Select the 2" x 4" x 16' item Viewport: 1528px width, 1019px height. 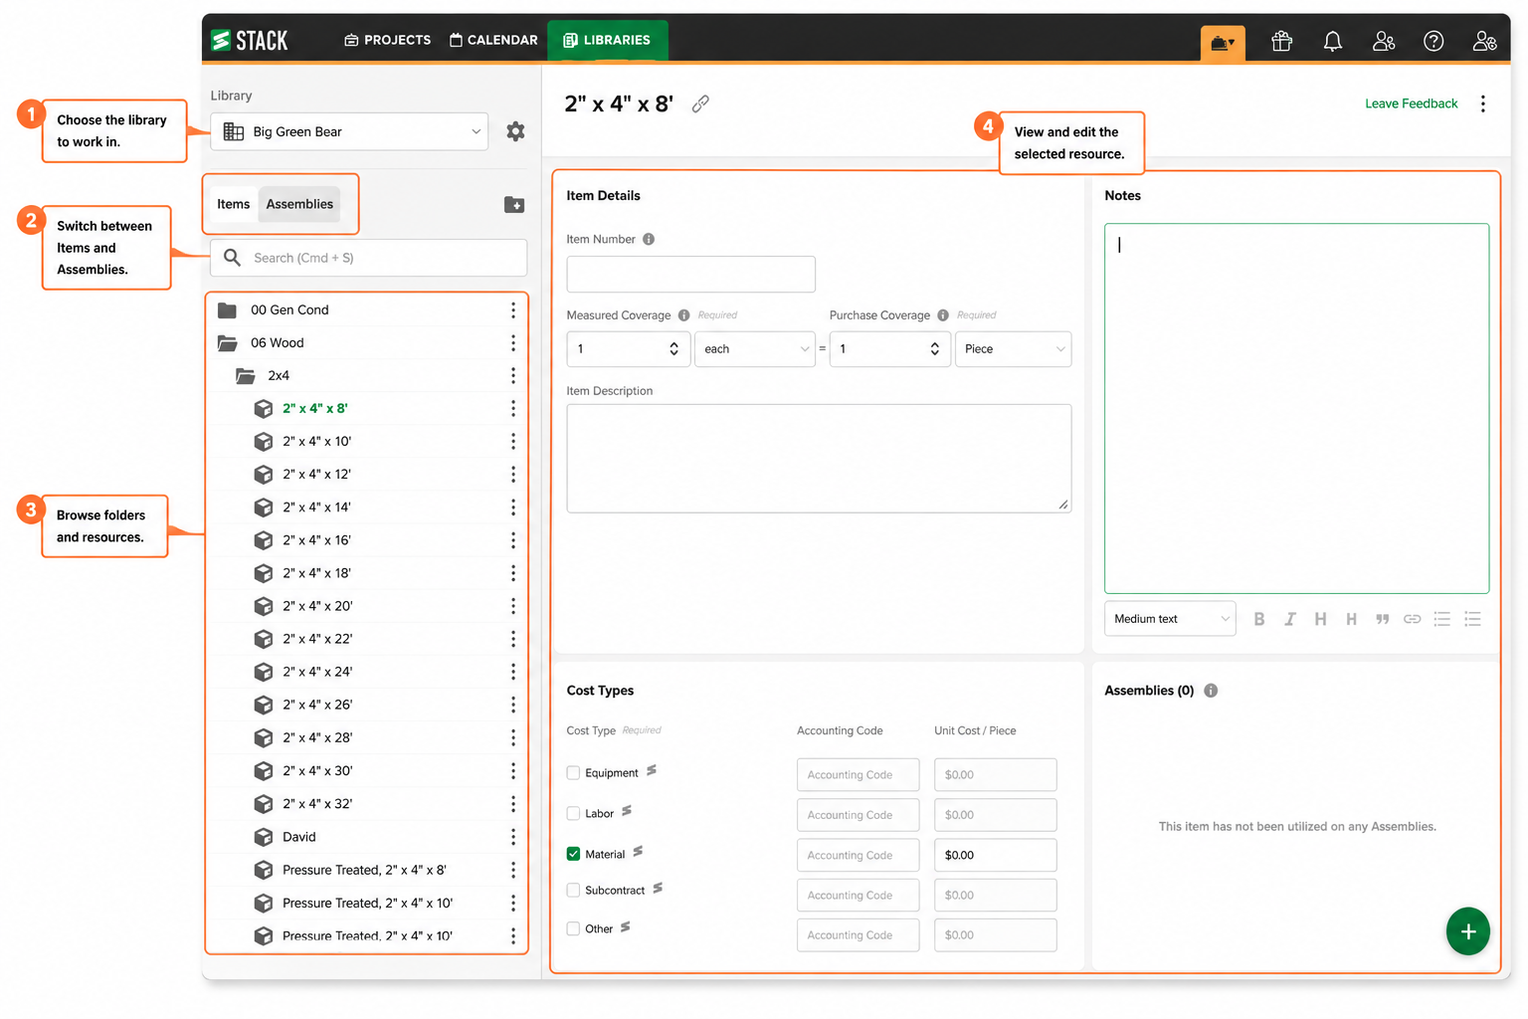coord(316,540)
